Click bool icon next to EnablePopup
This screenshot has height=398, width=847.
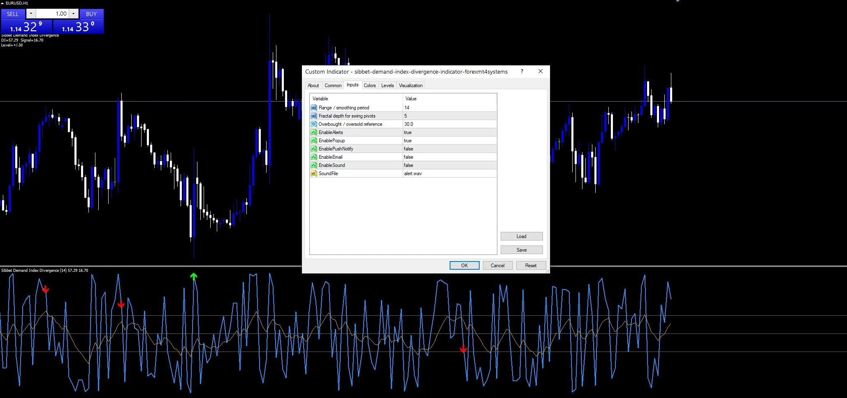coord(314,141)
